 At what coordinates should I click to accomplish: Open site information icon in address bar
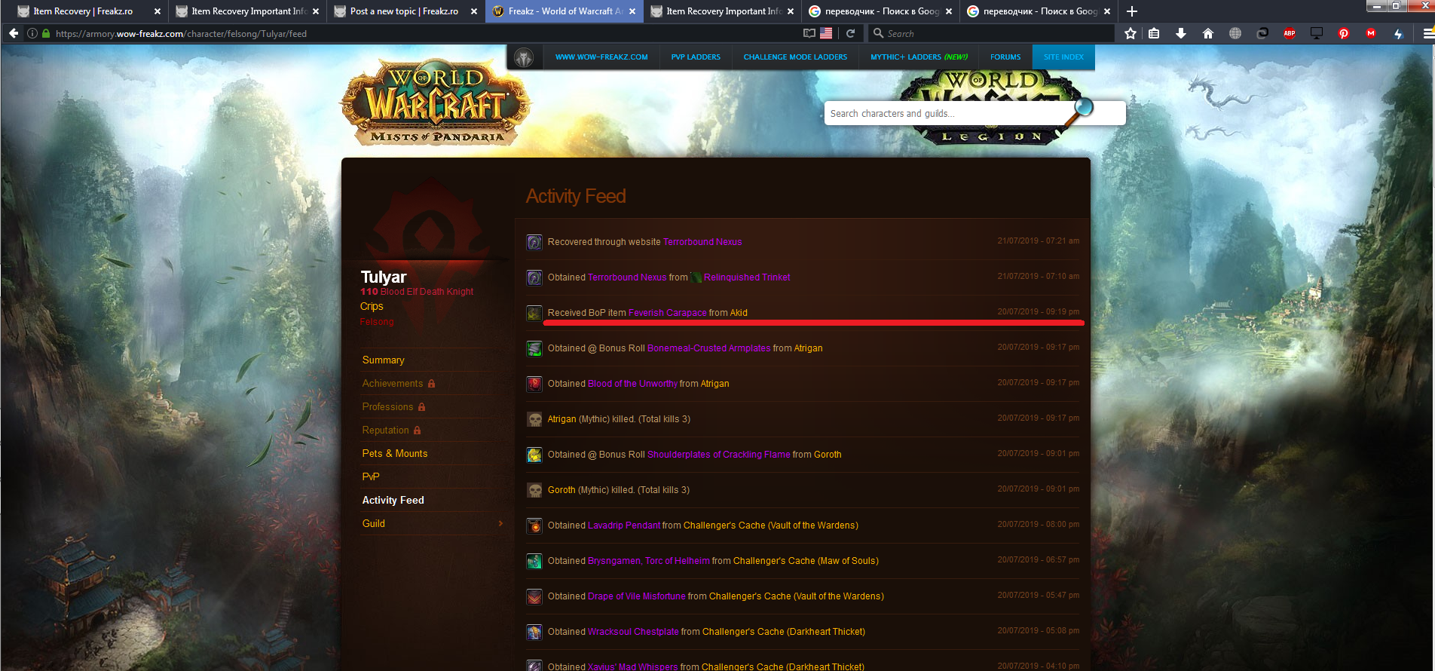pos(32,33)
